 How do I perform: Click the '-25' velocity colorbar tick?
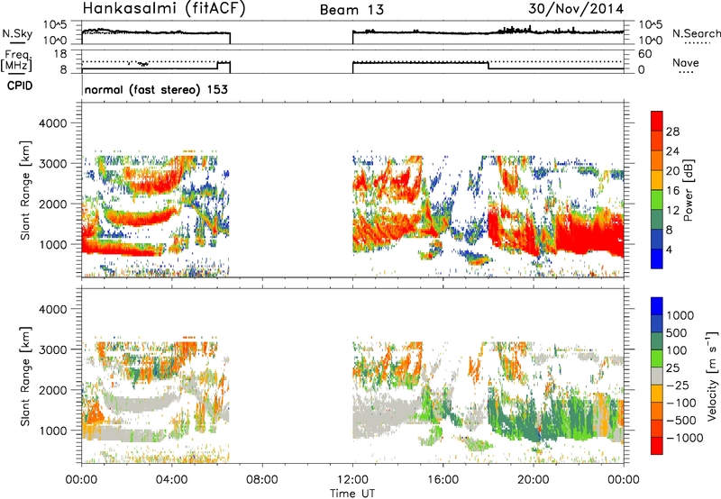678,386
